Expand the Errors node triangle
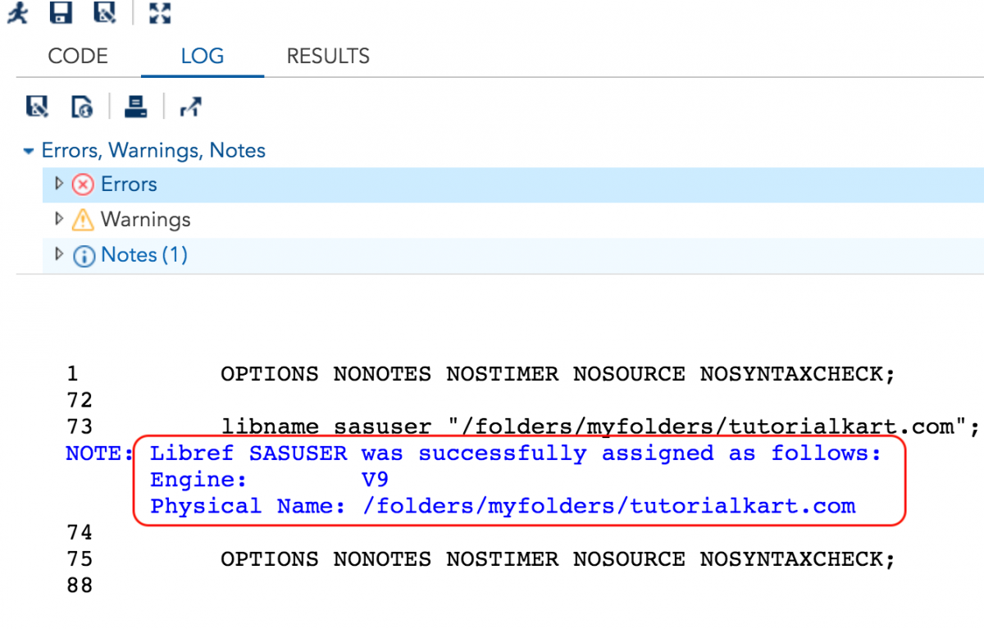984x629 pixels. pyautogui.click(x=58, y=184)
